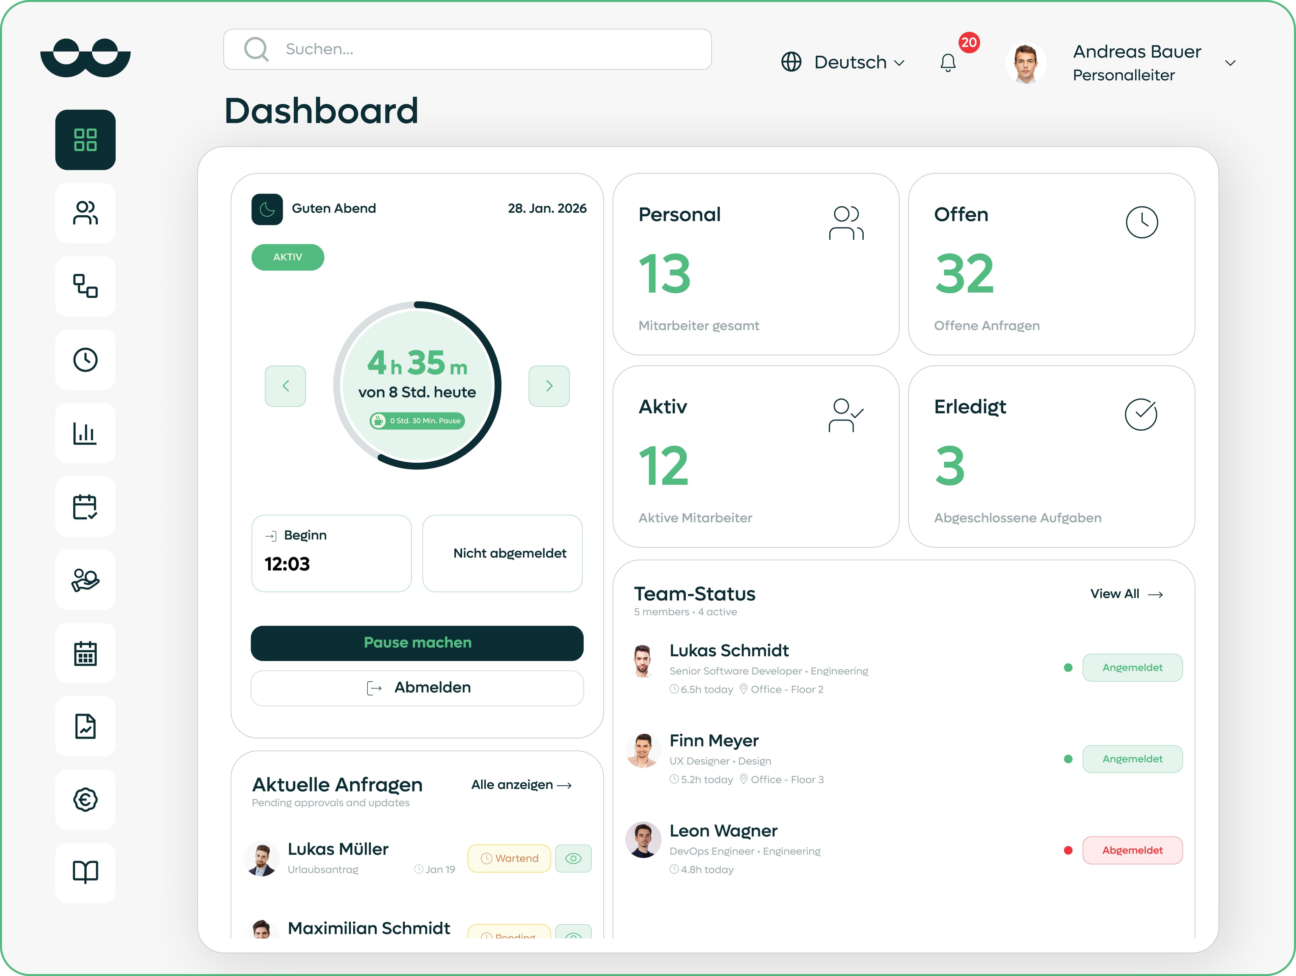Open the handbook book icon
This screenshot has width=1296, height=976.
[x=85, y=873]
